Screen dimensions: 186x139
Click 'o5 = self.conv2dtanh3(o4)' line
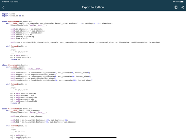pos(24,101)
